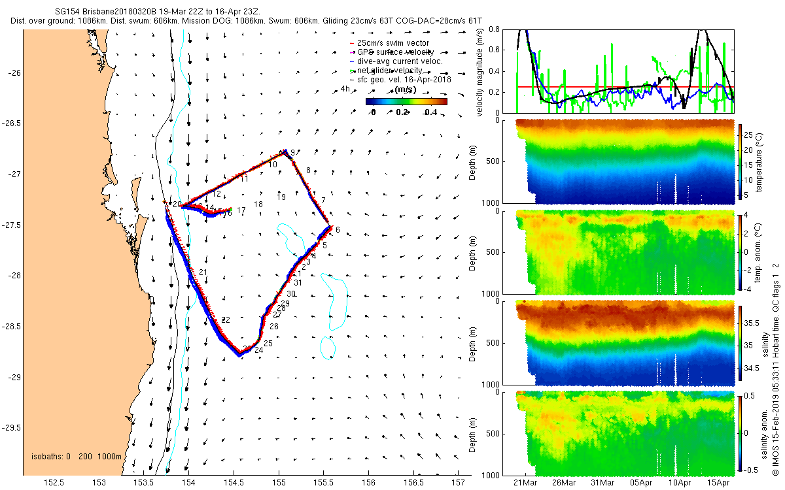Click latitude tick label "-27"
Image resolution: width=785 pixels, height=490 pixels.
[14, 174]
